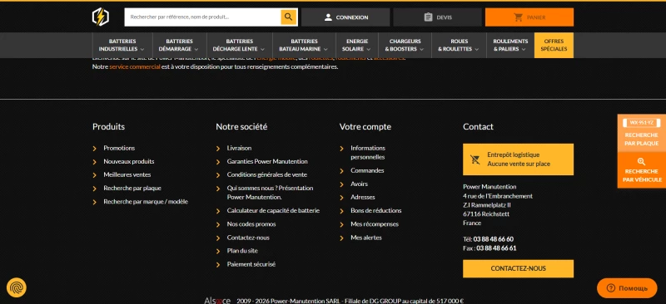Click the Power Manutention lightning logo
The image size is (666, 304).
pyautogui.click(x=100, y=17)
